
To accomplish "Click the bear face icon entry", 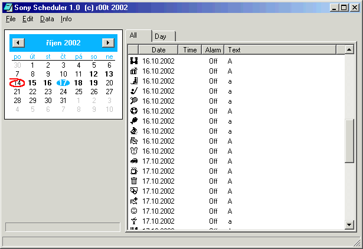I will coord(134,151).
